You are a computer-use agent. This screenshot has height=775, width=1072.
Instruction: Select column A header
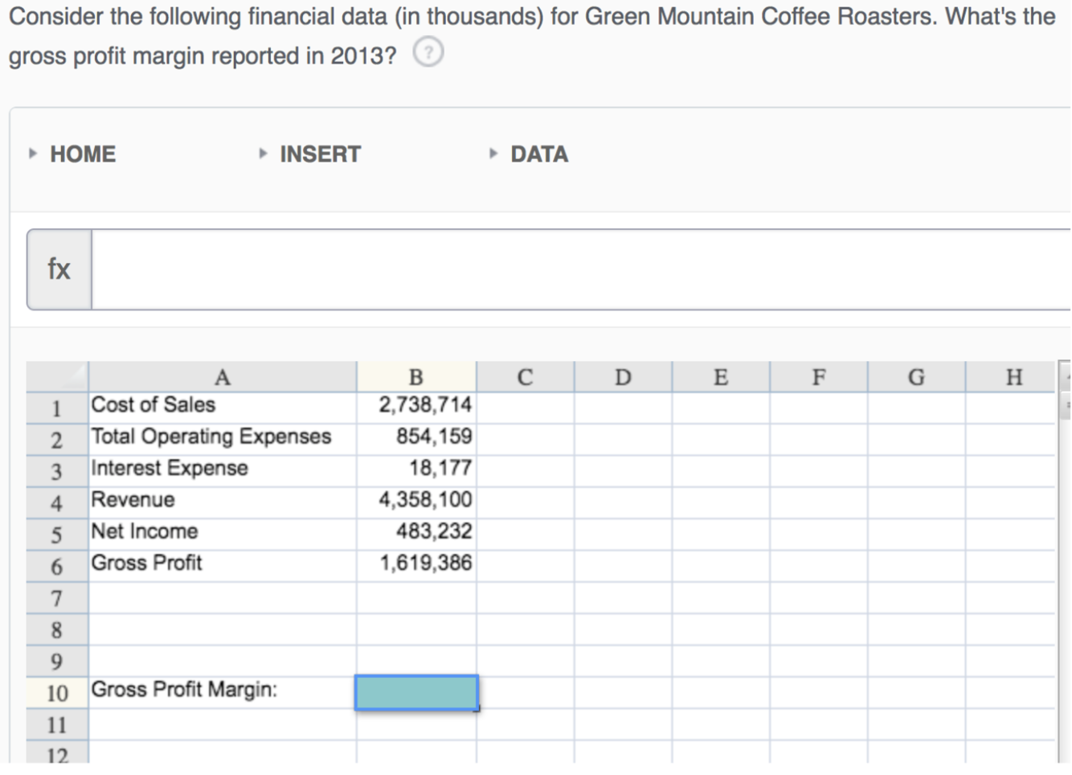223,376
